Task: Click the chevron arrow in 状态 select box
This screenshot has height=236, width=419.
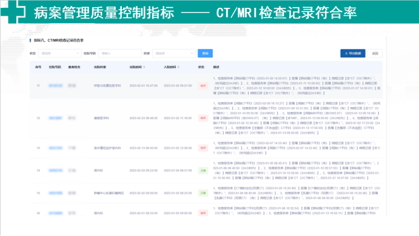Action: [x=78, y=53]
